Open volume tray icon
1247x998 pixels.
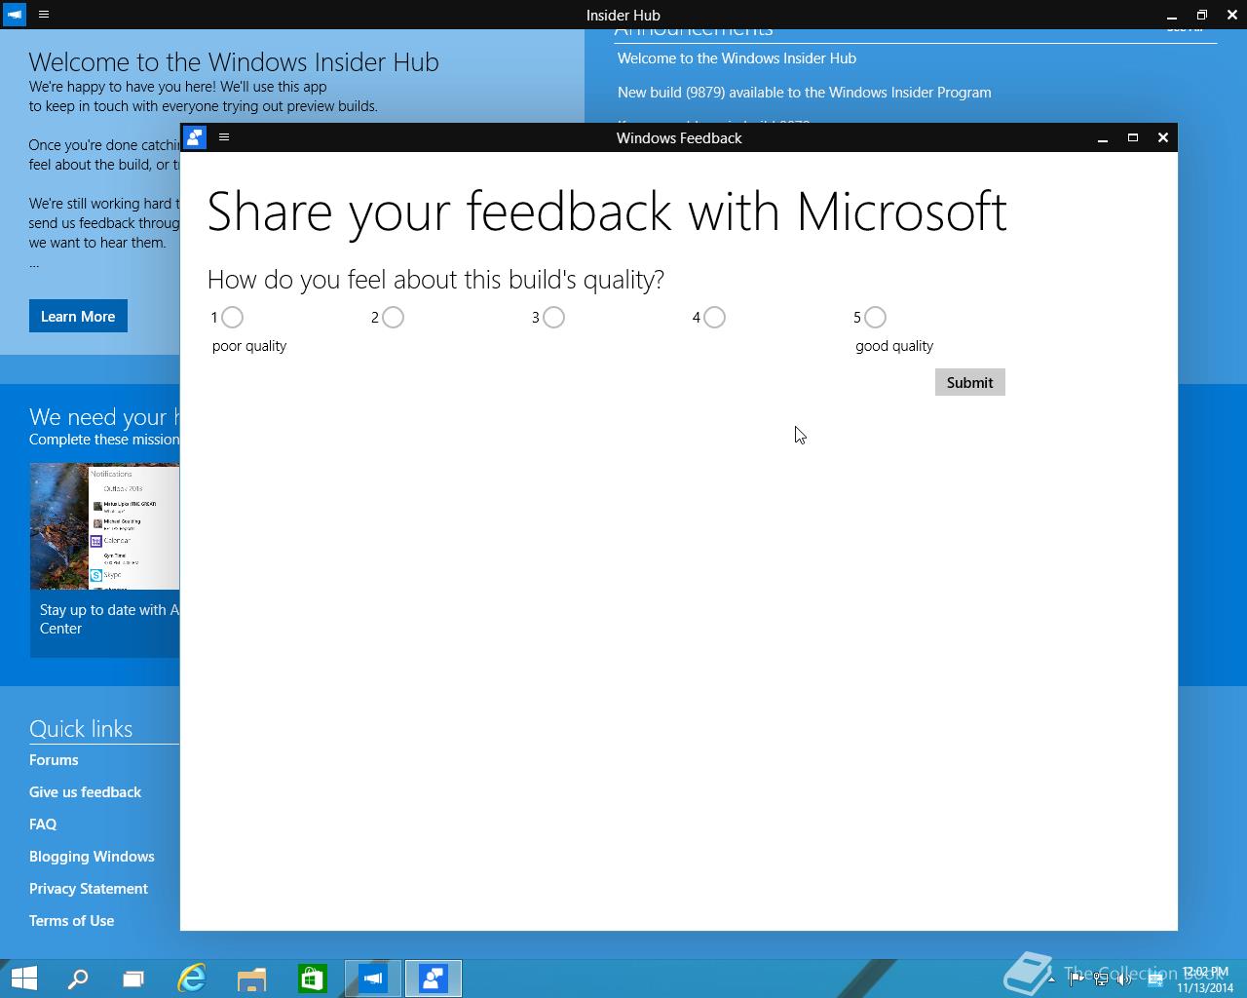point(1124,979)
